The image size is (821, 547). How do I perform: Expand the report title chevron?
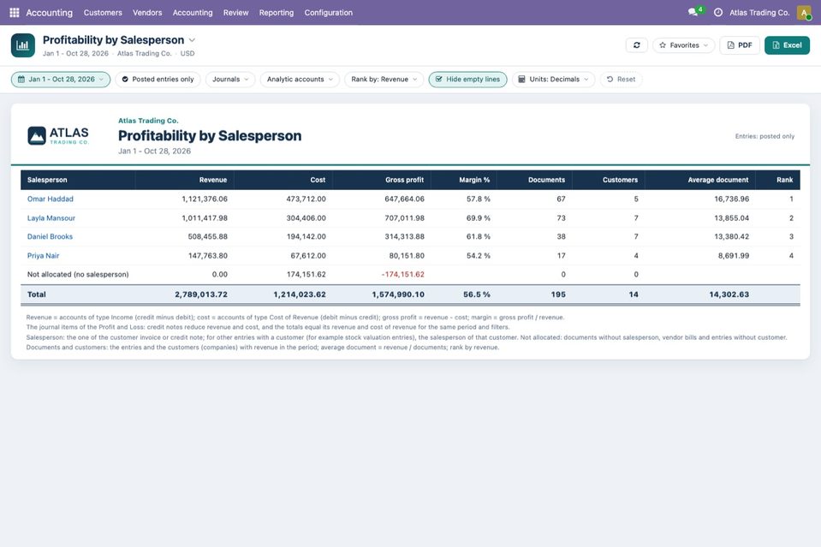click(192, 40)
